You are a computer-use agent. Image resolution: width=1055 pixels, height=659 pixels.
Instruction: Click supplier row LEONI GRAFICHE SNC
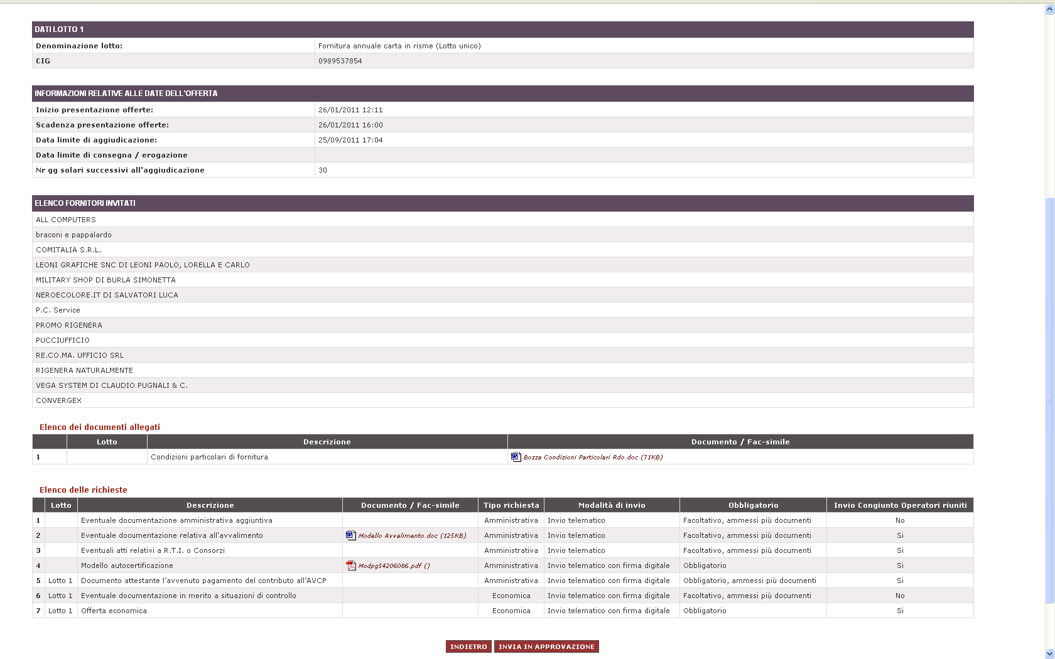point(502,265)
